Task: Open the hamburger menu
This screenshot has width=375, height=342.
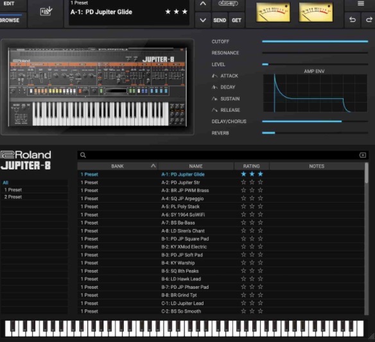Action: click(361, 3)
